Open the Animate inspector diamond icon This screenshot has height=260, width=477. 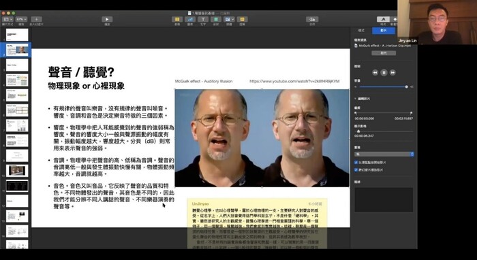coord(395,20)
